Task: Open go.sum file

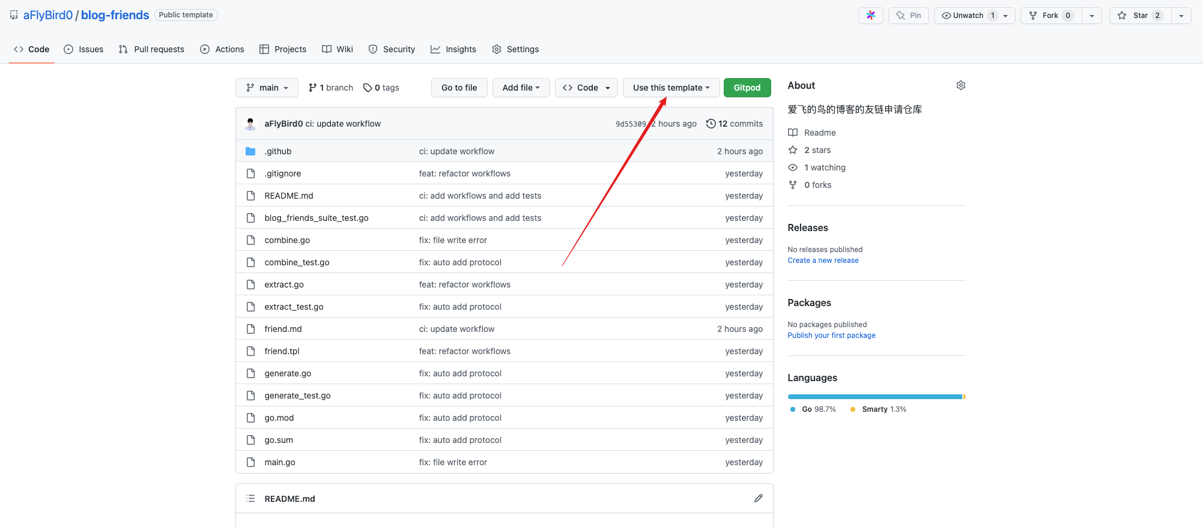Action: 279,440
